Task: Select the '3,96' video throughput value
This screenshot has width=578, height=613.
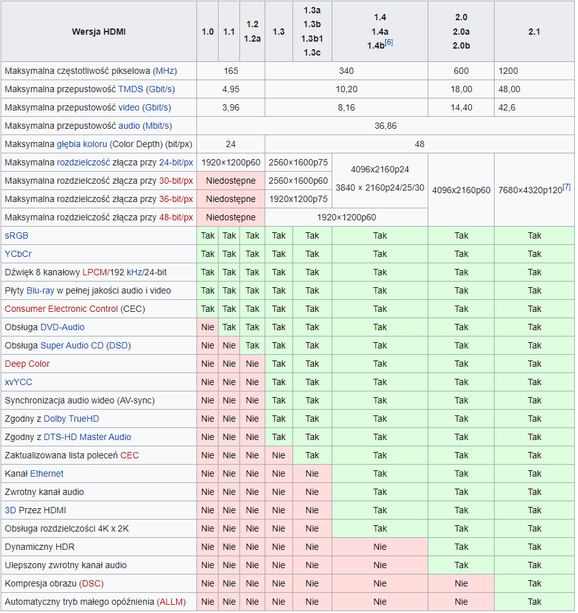Action: click(x=231, y=108)
